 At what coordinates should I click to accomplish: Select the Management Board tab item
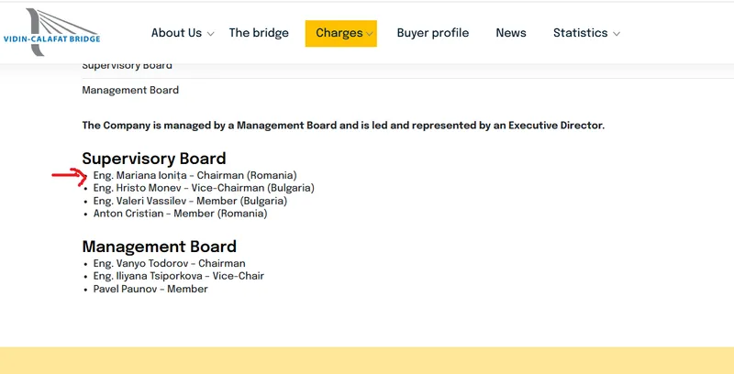[130, 91]
